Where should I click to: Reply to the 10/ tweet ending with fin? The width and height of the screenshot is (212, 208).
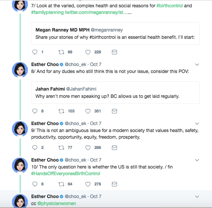pyautogui.click(x=35, y=184)
